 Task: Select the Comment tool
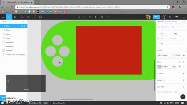coord(41,17)
